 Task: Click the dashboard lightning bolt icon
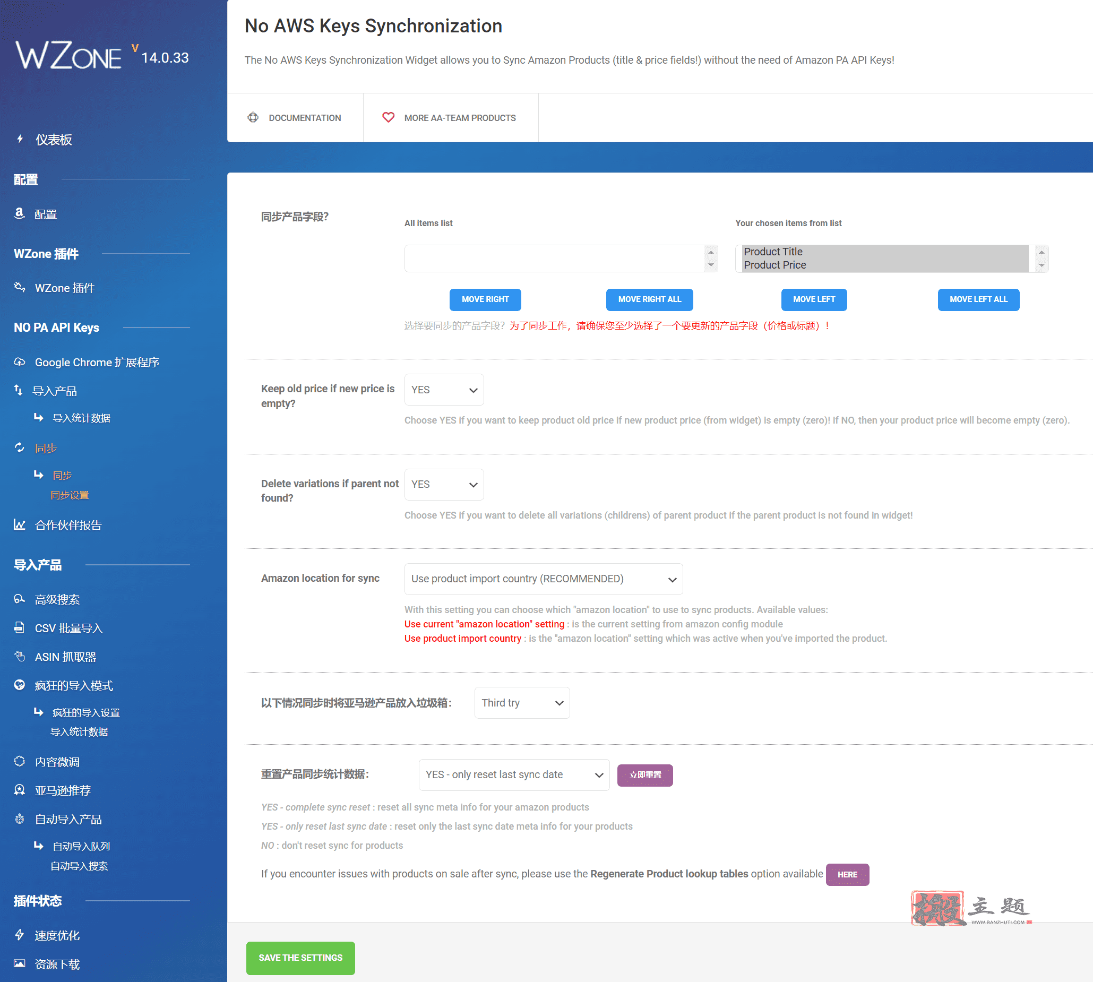click(x=20, y=139)
